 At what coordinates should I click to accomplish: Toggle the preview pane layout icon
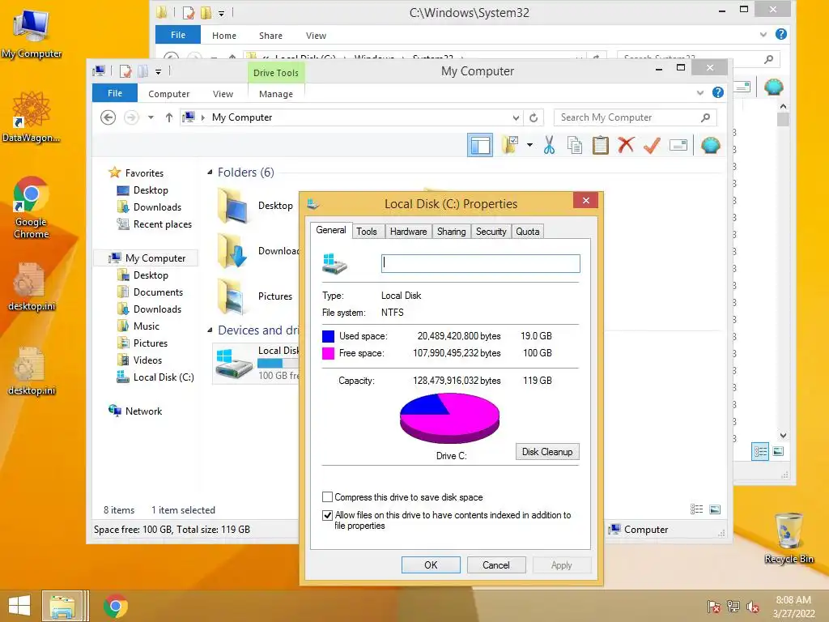click(480, 145)
